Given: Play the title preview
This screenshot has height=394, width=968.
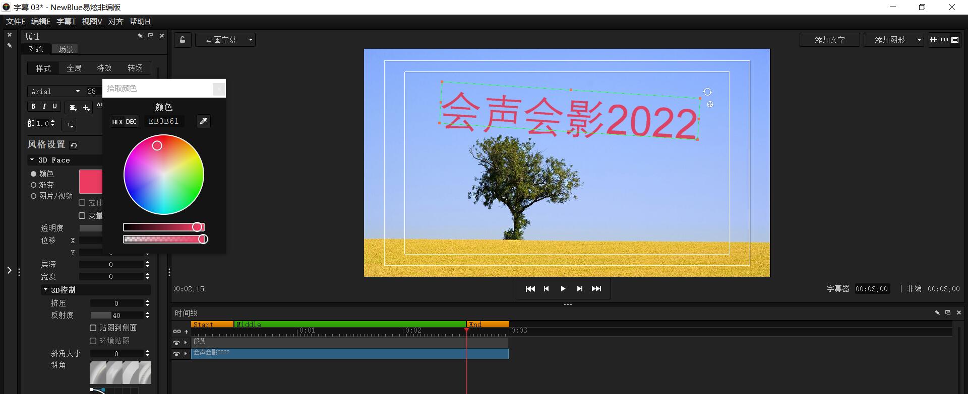Looking at the screenshot, I should (x=563, y=289).
